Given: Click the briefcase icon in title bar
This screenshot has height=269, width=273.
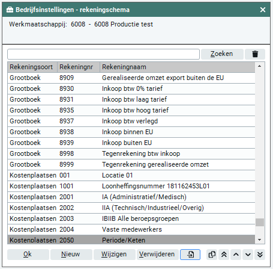Looking at the screenshot, I should (10, 10).
